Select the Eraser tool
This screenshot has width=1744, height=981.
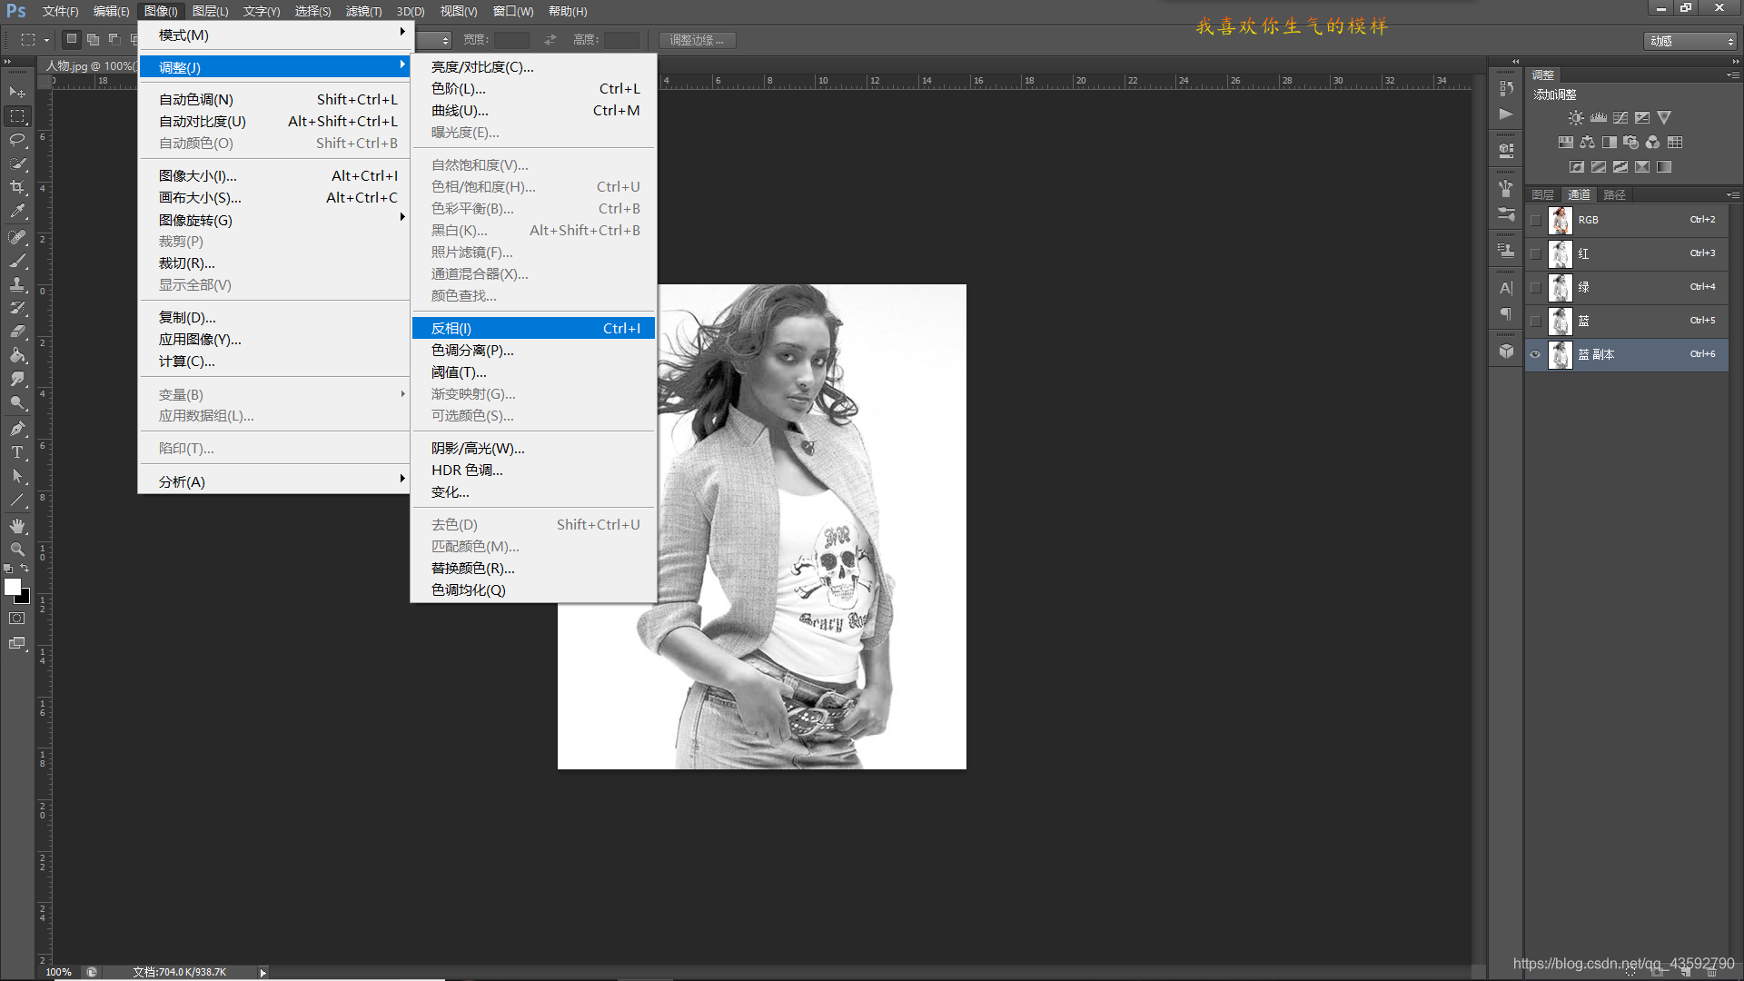click(17, 332)
